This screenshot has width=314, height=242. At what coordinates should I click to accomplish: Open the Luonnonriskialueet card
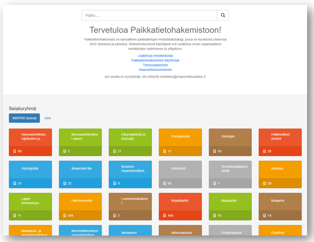130,207
